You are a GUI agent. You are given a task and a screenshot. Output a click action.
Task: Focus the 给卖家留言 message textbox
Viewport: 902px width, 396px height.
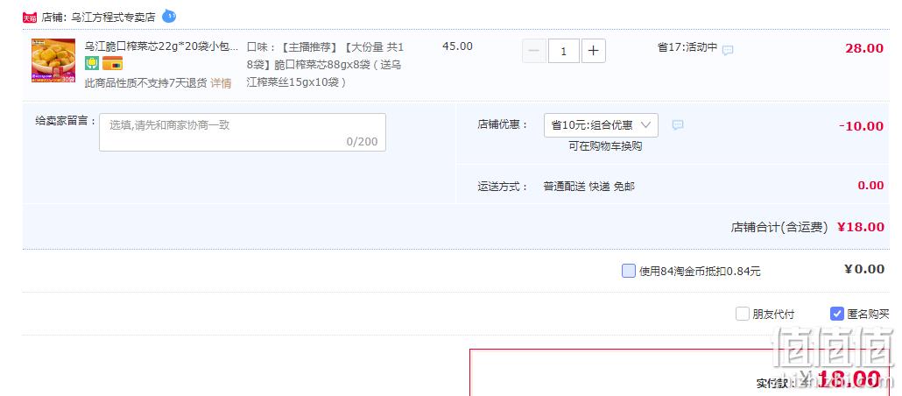[243, 132]
